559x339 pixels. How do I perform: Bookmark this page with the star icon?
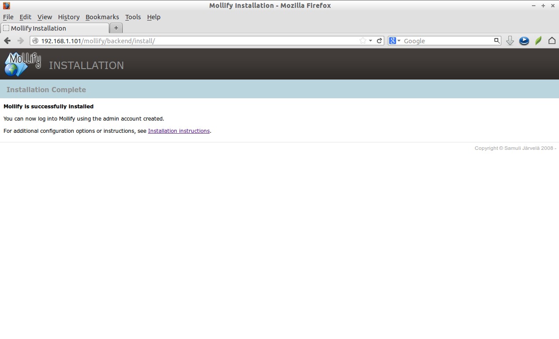click(x=362, y=41)
